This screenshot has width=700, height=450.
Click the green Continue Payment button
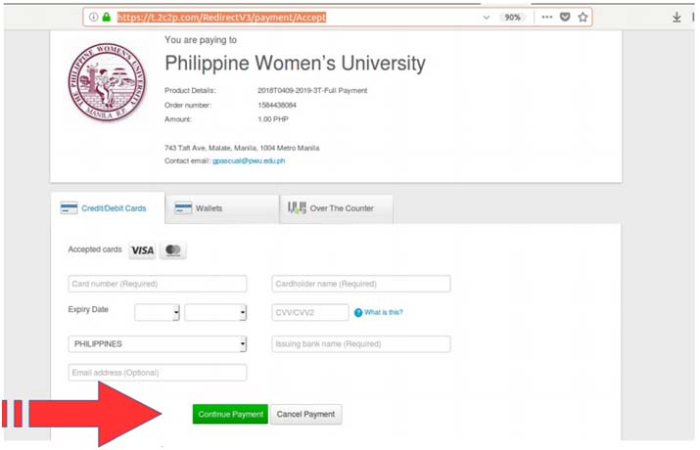tap(230, 414)
